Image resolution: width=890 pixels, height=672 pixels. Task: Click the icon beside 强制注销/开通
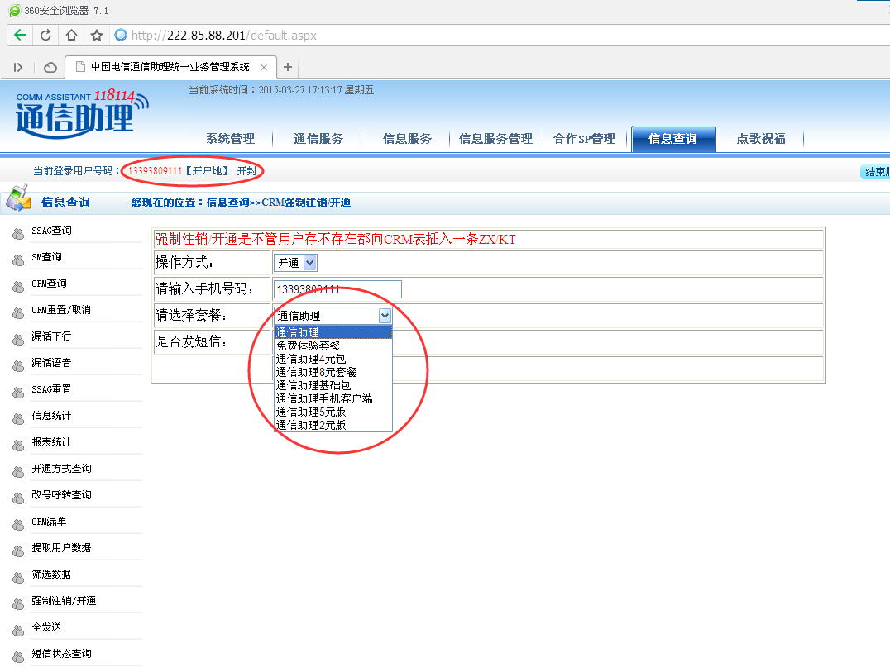(18, 603)
